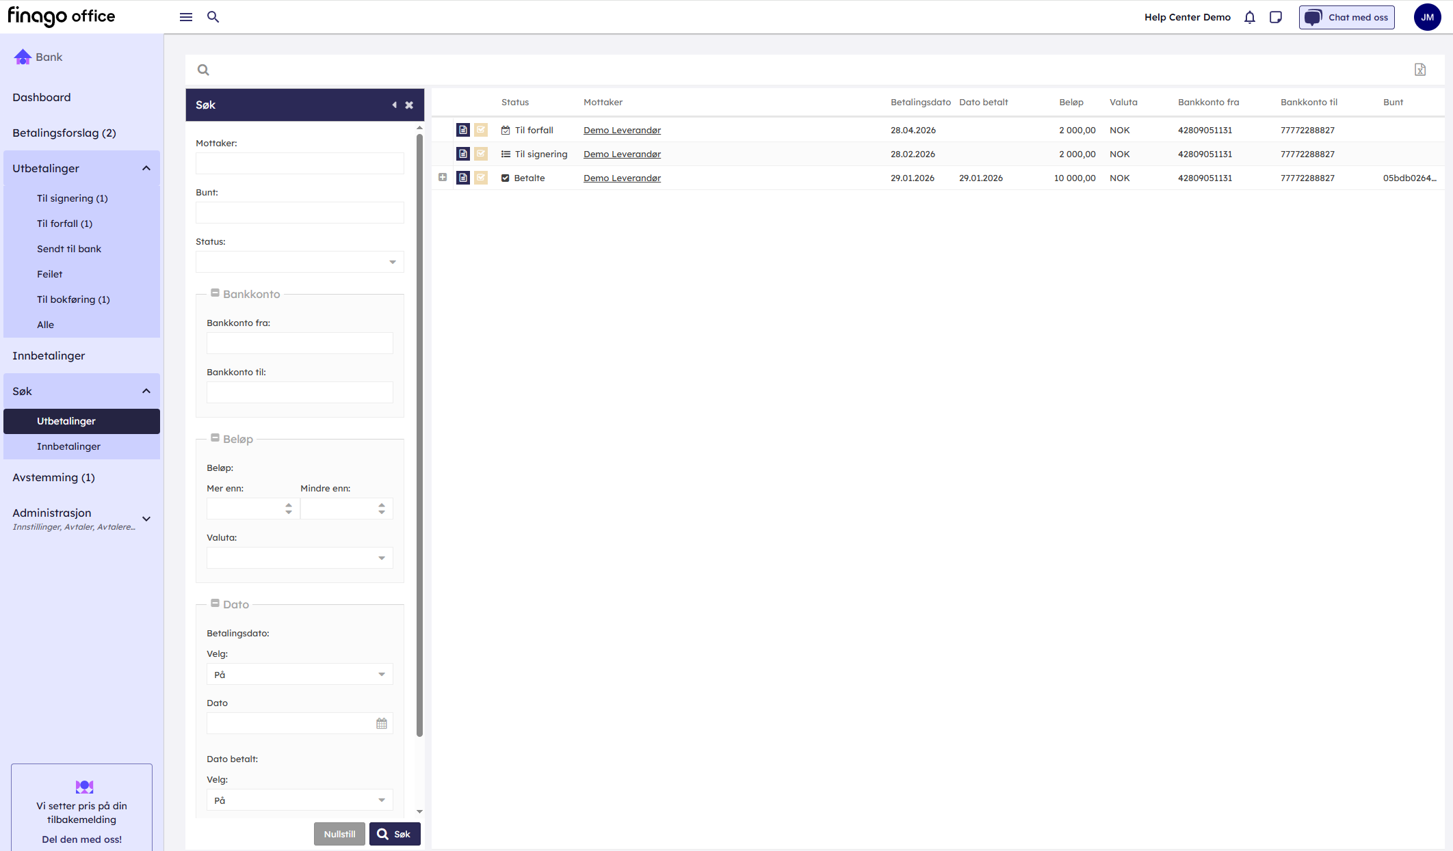Click yellow check icon on Betalte row
The image size is (1453, 851).
coord(481,178)
